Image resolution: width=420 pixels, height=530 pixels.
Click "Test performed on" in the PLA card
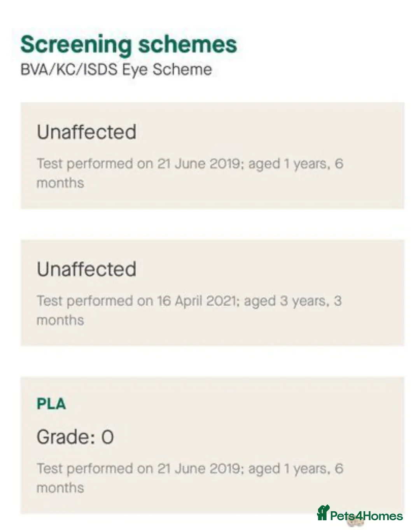point(94,468)
